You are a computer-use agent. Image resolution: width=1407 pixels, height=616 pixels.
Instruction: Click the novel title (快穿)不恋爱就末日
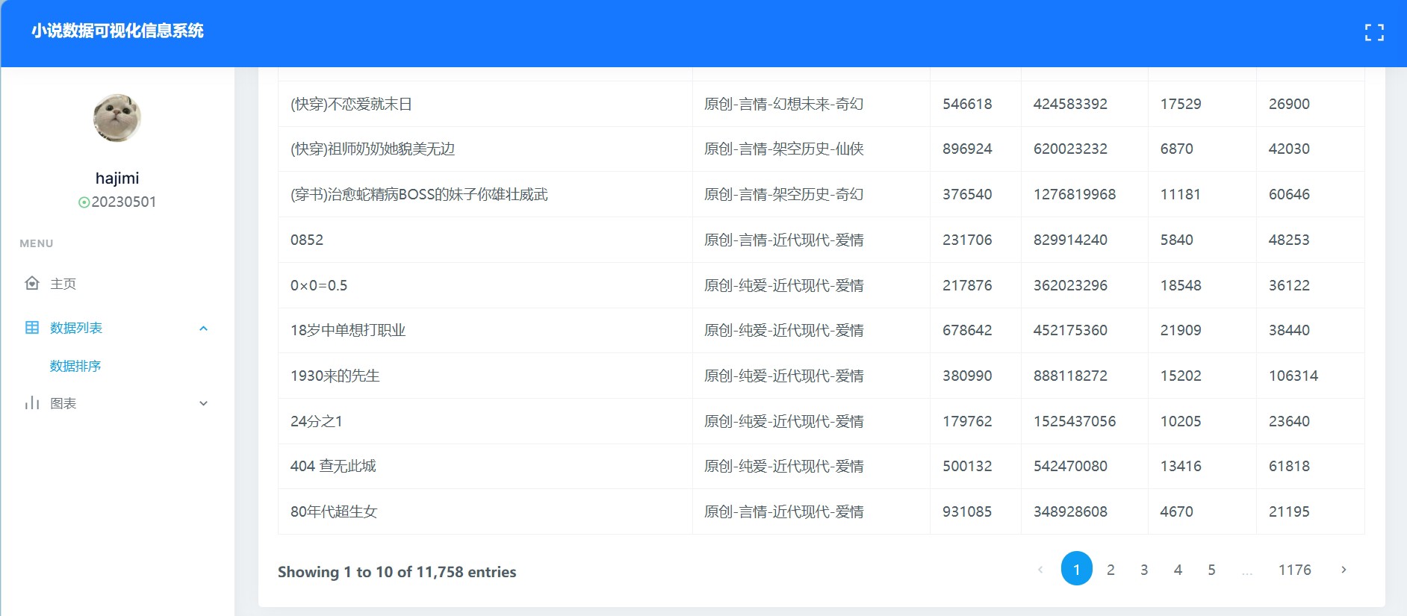coord(351,104)
